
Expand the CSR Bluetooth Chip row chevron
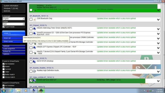coord(158,20)
